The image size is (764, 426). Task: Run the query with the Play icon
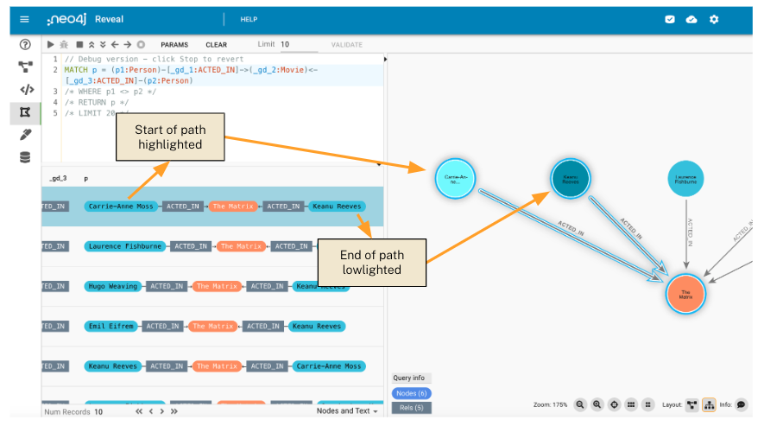[x=50, y=44]
